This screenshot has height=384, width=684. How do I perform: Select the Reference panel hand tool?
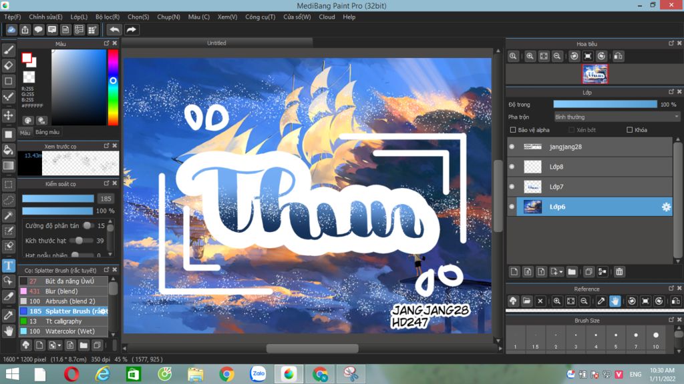pos(615,301)
